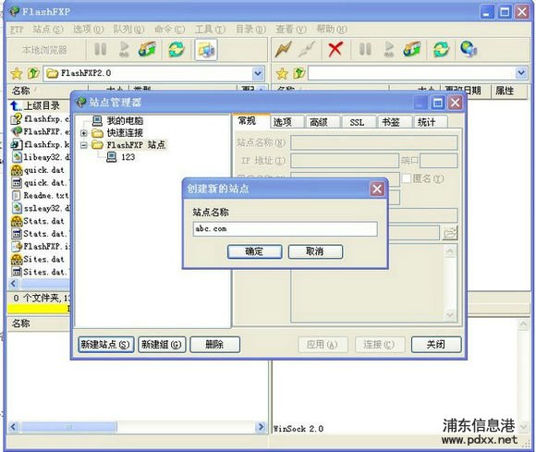Click the left pane refresh icon
Image resolution: width=536 pixels, height=452 pixels.
click(176, 50)
